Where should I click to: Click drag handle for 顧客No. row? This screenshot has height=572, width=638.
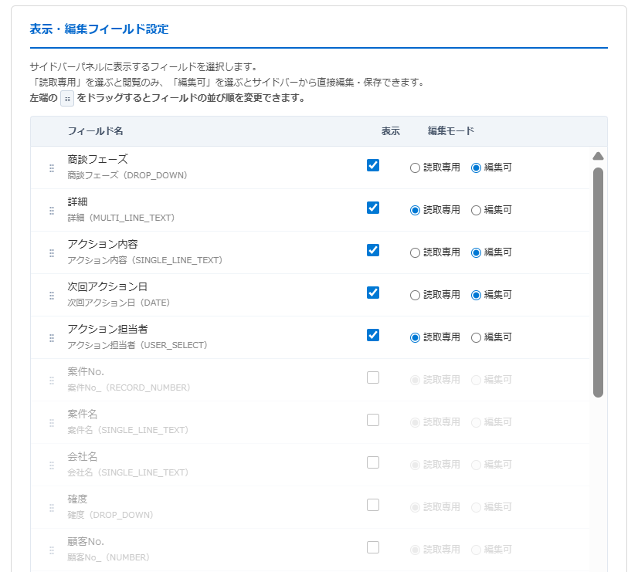click(52, 550)
